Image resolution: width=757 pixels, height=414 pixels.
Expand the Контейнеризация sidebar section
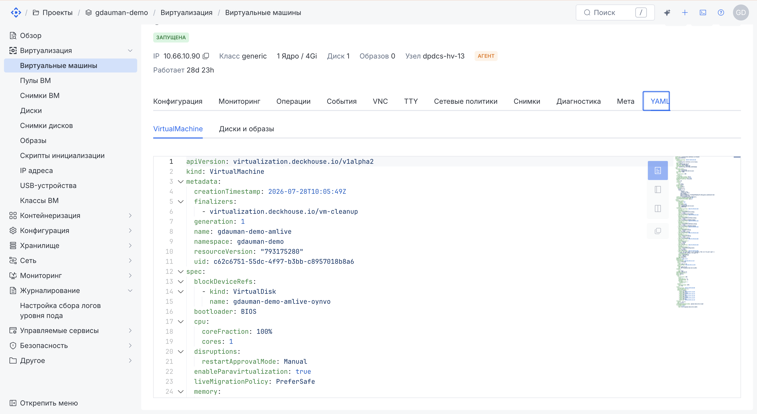point(130,216)
